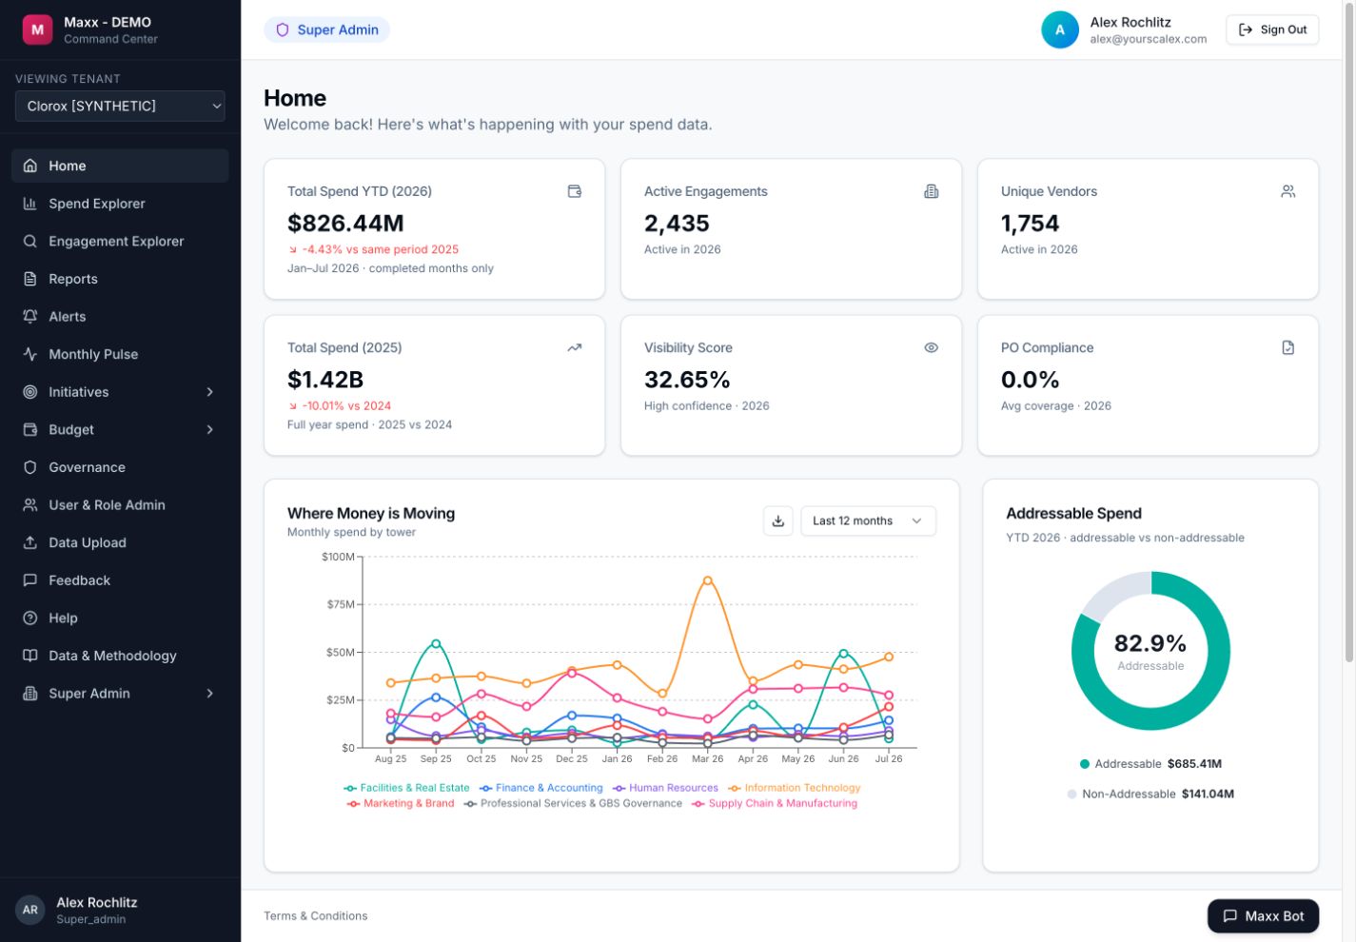The image size is (1356, 942).
Task: Click the Maxx DEMO logo icon
Action: point(37,29)
